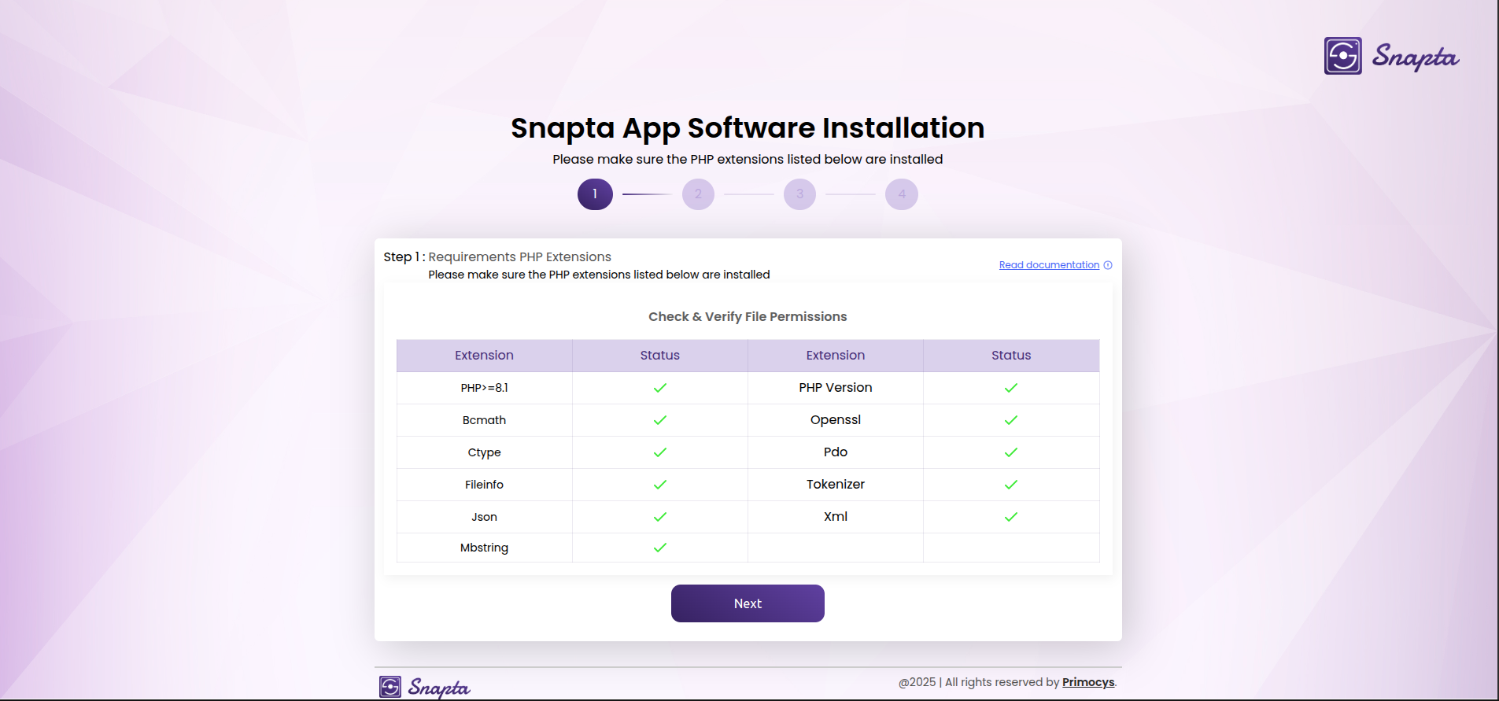
Task: Click the Next button
Action: point(748,603)
